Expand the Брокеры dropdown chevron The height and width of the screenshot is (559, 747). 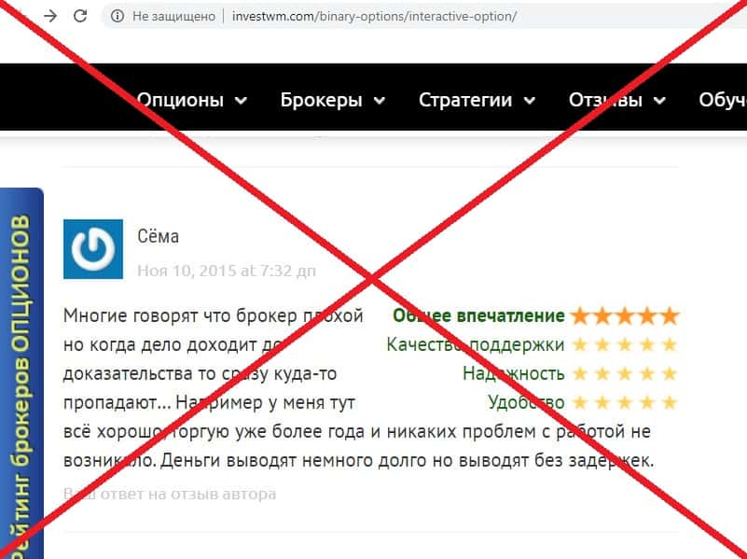click(x=380, y=101)
